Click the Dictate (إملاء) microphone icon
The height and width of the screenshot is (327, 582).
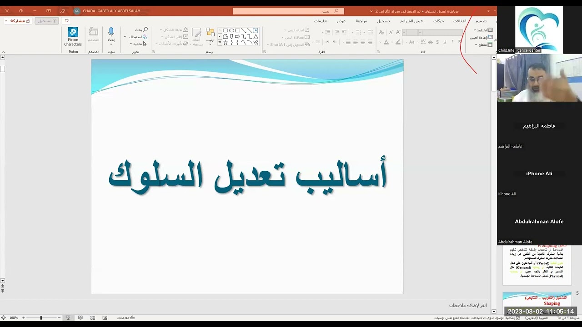(111, 32)
